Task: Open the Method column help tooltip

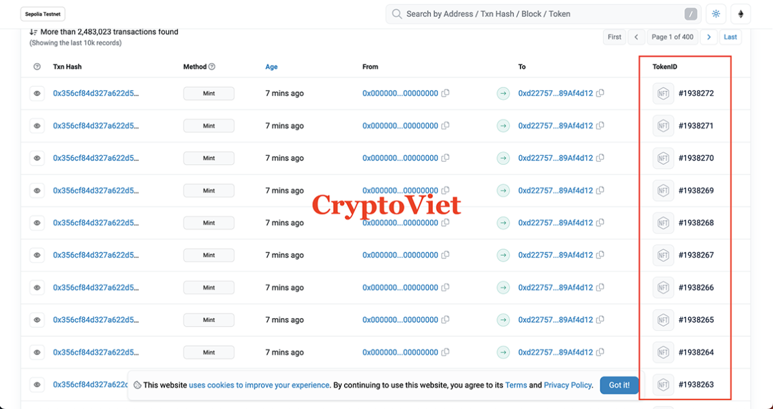Action: (x=211, y=66)
